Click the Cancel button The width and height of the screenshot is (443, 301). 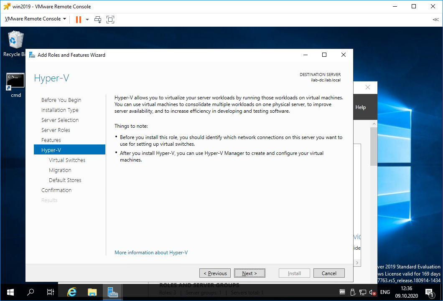click(329, 273)
